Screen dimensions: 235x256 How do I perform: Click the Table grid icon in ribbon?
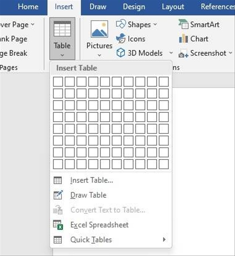click(x=62, y=29)
